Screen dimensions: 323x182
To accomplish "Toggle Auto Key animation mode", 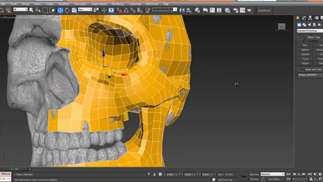I will (x=254, y=174).
